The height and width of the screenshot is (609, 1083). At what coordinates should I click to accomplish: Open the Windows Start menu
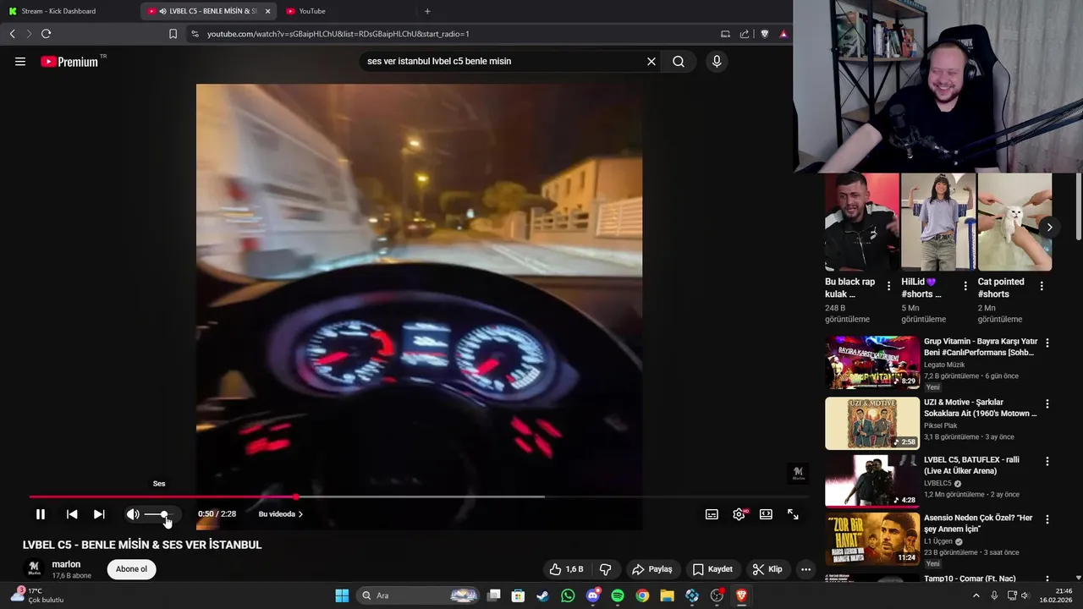342,595
